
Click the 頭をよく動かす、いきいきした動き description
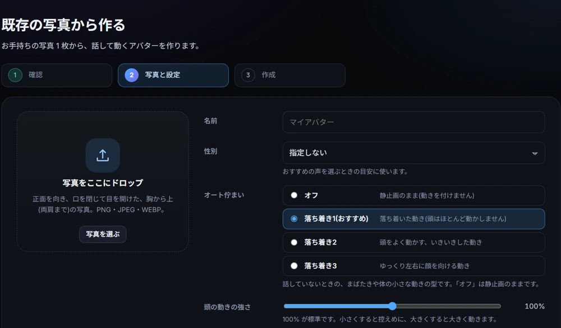pyautogui.click(x=431, y=243)
